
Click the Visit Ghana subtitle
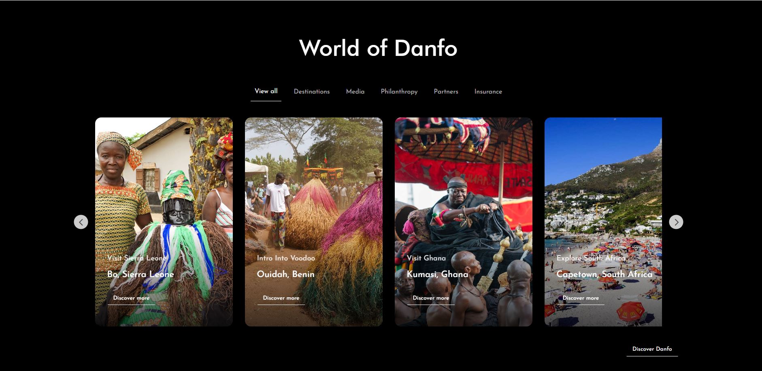[426, 258]
